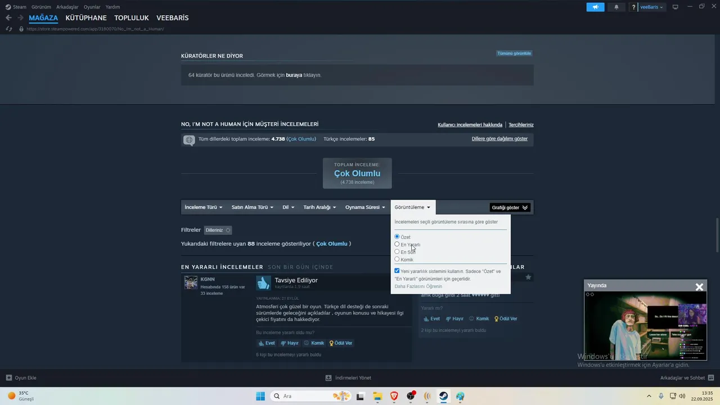Image resolution: width=720 pixels, height=405 pixels.
Task: Open the Tercihleriniz link
Action: click(521, 125)
